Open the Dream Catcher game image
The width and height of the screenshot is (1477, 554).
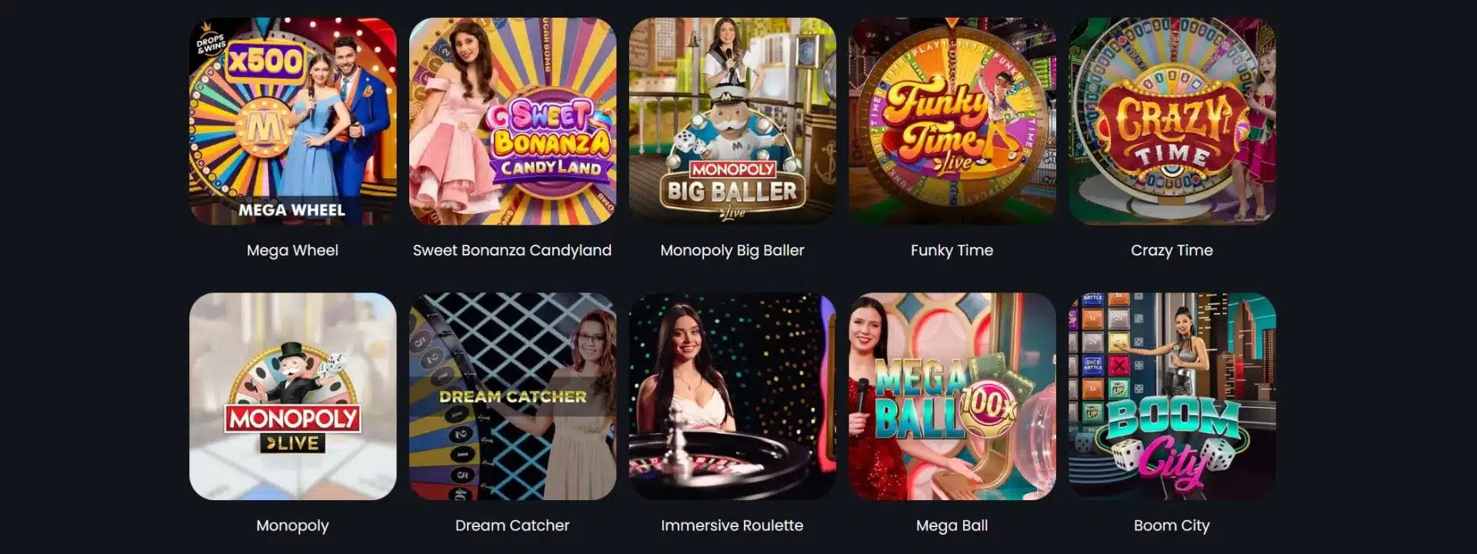512,396
